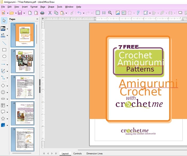Select the Ellipse drawing tool
The image size is (187, 156).
(x=4, y=56)
